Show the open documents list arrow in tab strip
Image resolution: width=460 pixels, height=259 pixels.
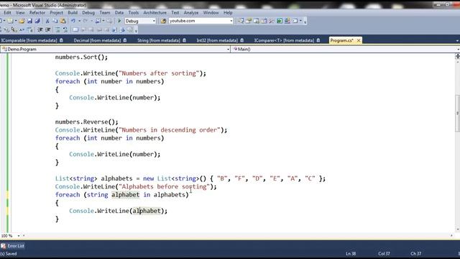click(457, 40)
